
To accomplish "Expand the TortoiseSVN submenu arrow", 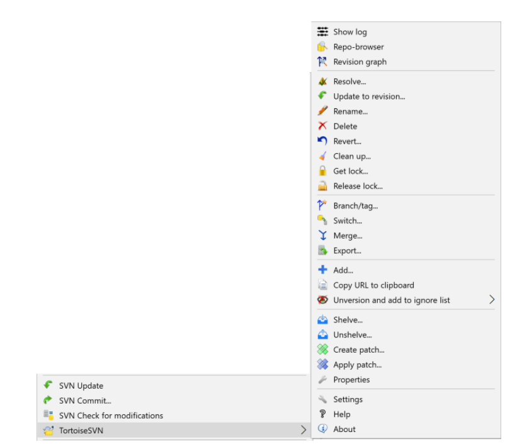I will pyautogui.click(x=303, y=430).
